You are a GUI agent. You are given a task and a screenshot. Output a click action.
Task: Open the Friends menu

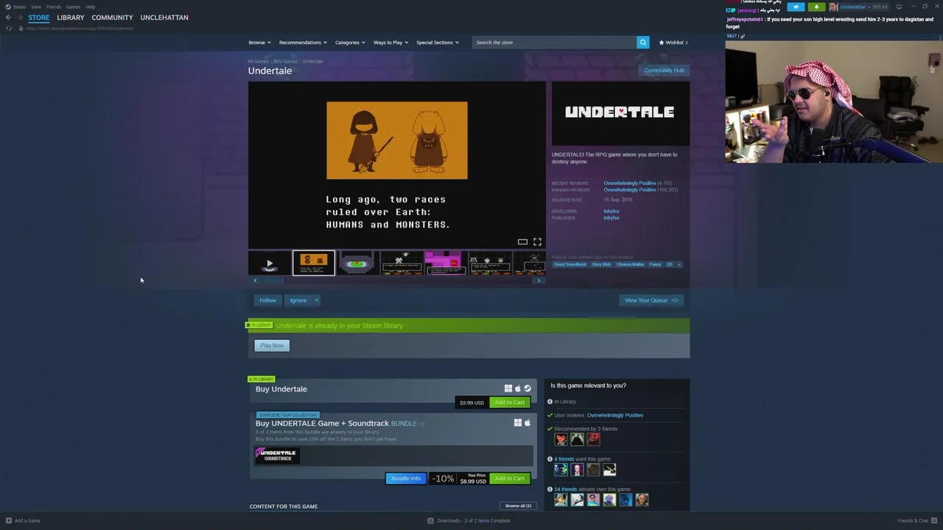(x=54, y=7)
